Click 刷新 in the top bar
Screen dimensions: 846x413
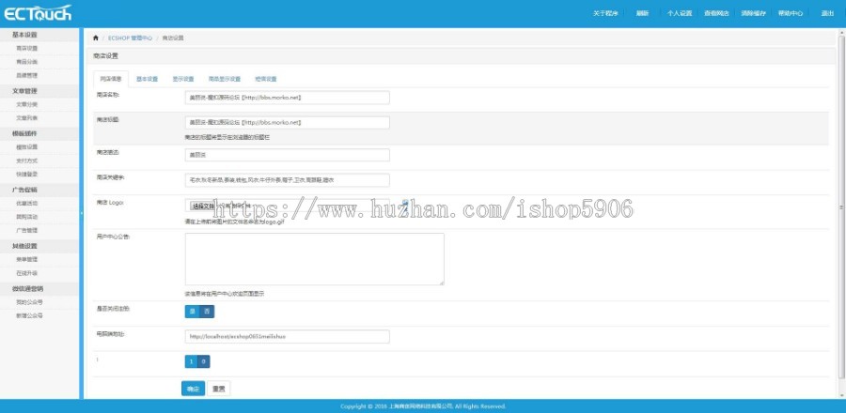click(642, 13)
